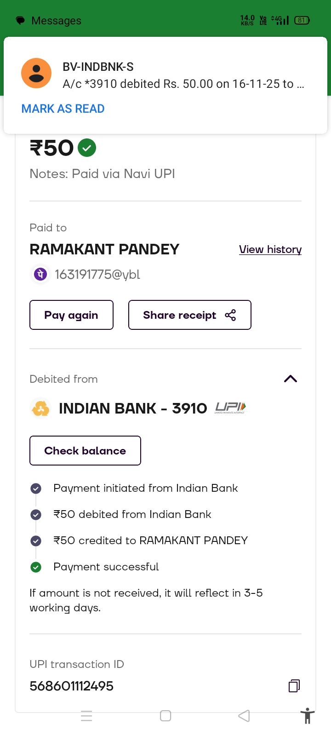331x736 pixels.
Task: Tap the Android back navigation button
Action: [244, 716]
